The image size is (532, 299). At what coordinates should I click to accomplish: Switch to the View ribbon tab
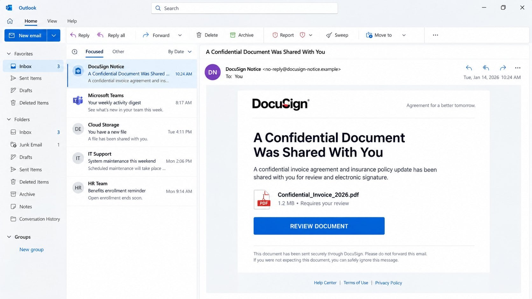click(x=52, y=21)
